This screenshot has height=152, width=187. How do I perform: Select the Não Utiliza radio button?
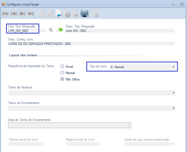[62, 79]
